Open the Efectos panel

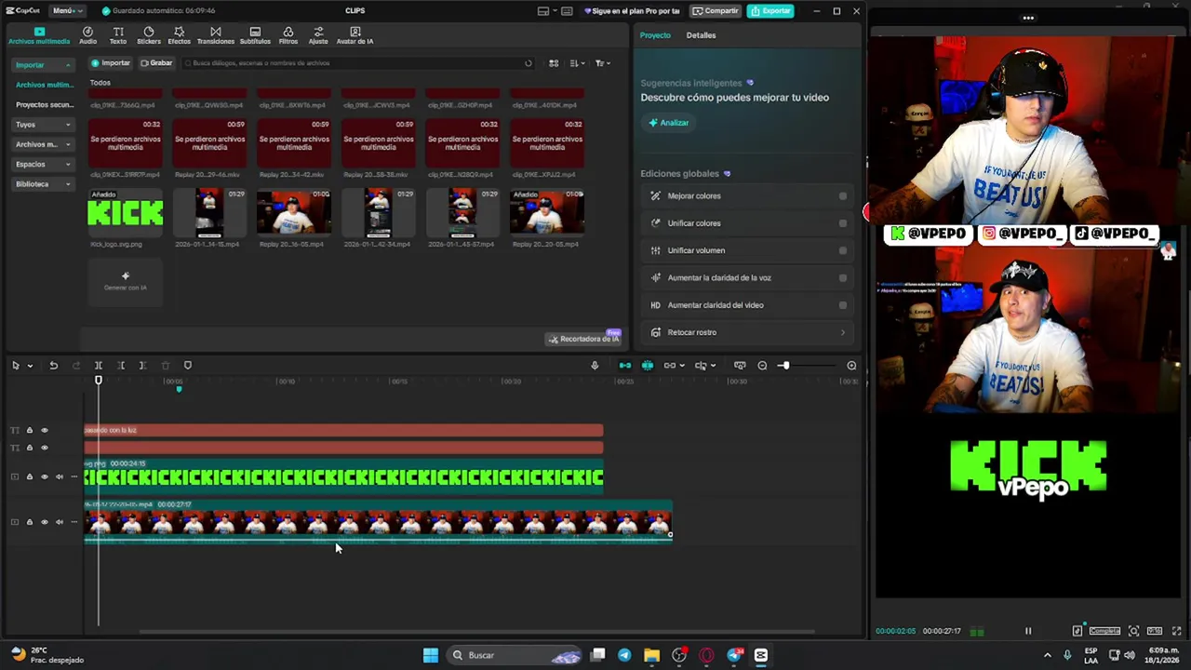[x=179, y=35]
